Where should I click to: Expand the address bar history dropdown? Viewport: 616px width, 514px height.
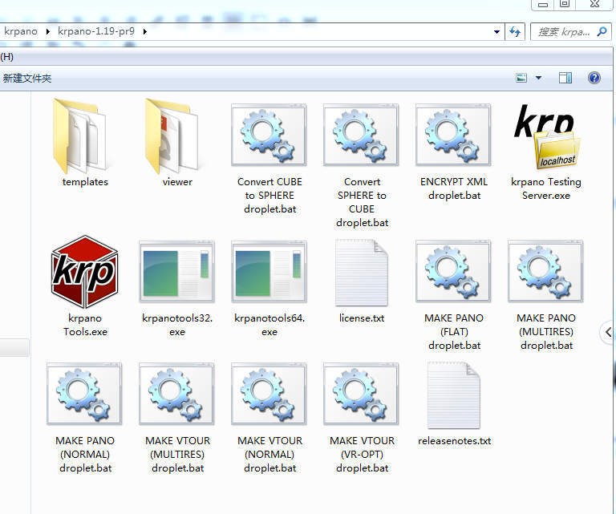[x=496, y=31]
